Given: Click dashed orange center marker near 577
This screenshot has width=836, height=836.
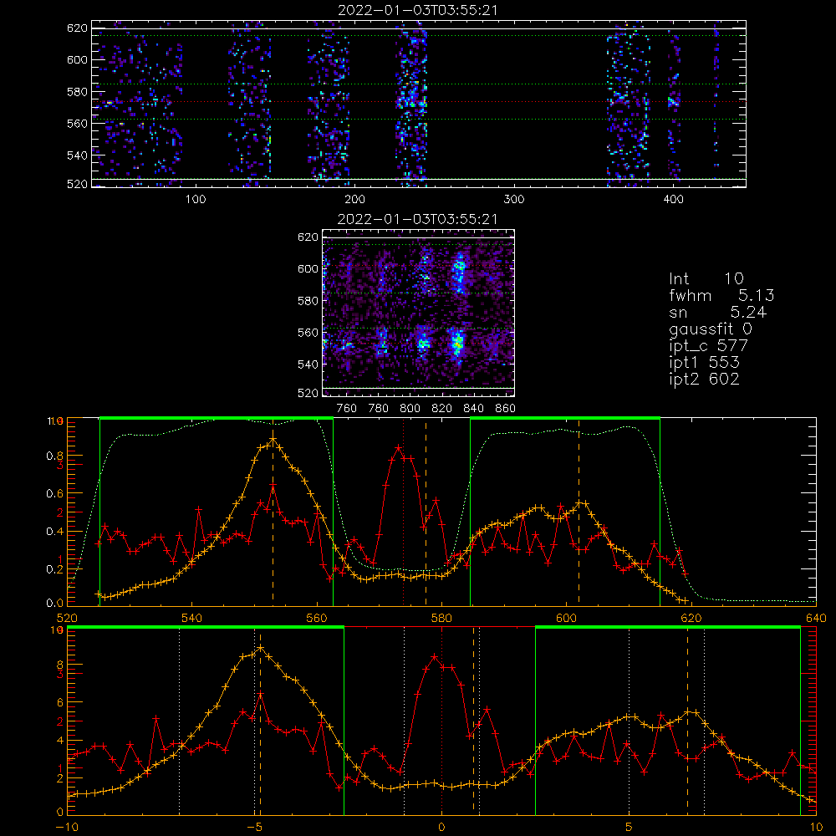Looking at the screenshot, I should (426, 512).
